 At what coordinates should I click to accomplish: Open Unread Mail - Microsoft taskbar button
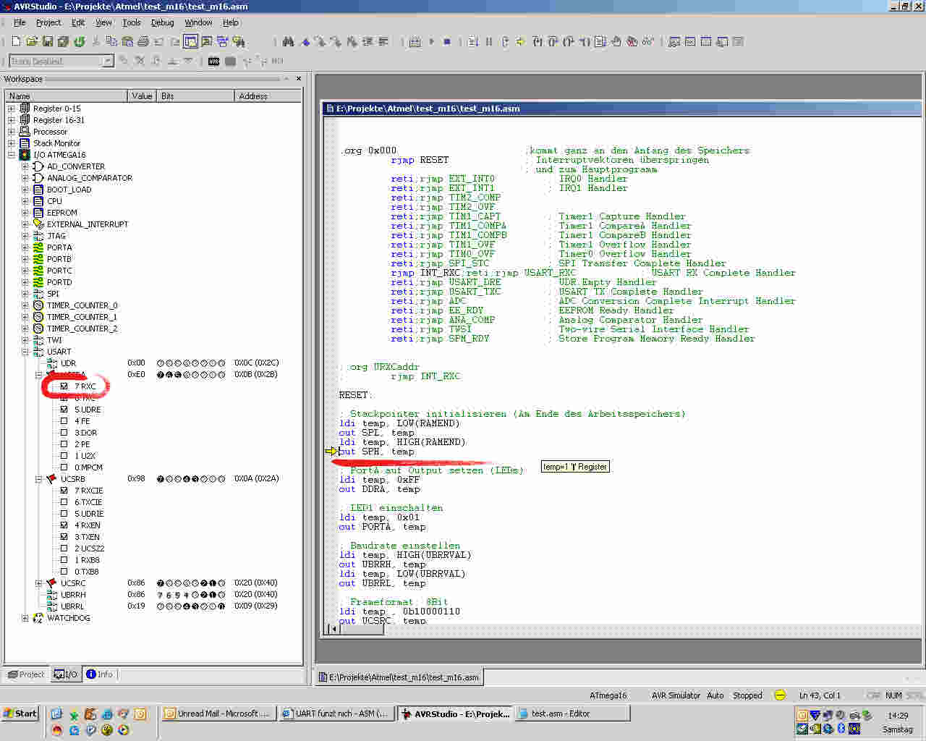(217, 714)
